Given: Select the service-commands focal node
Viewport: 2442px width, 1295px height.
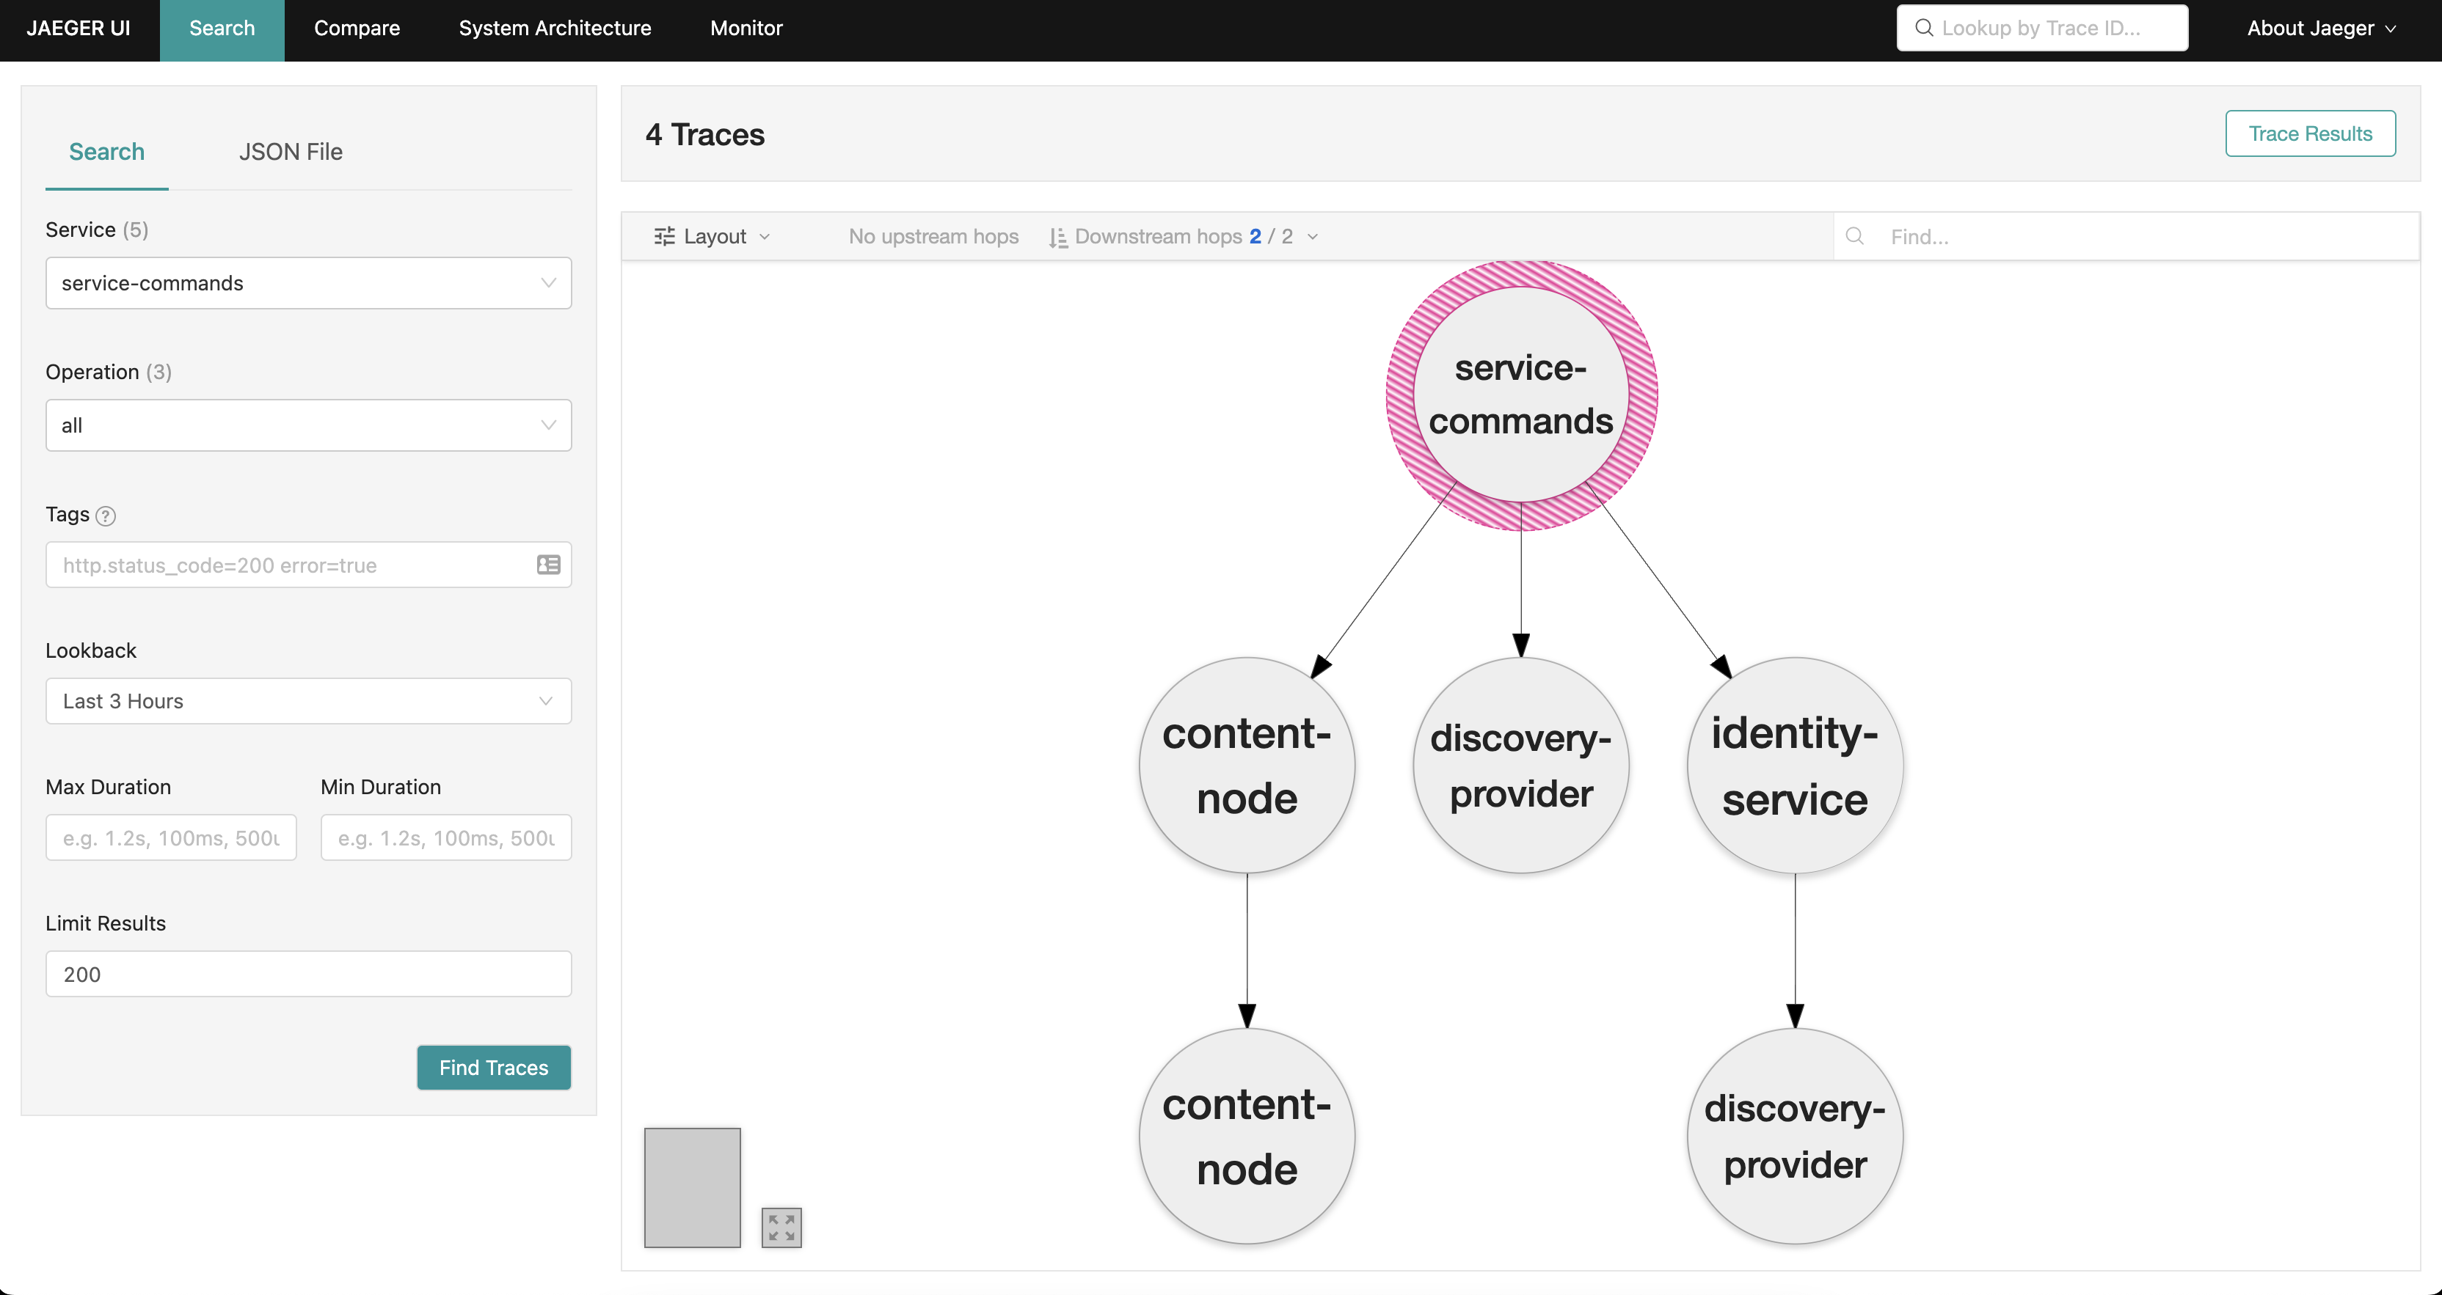Looking at the screenshot, I should click(1520, 394).
